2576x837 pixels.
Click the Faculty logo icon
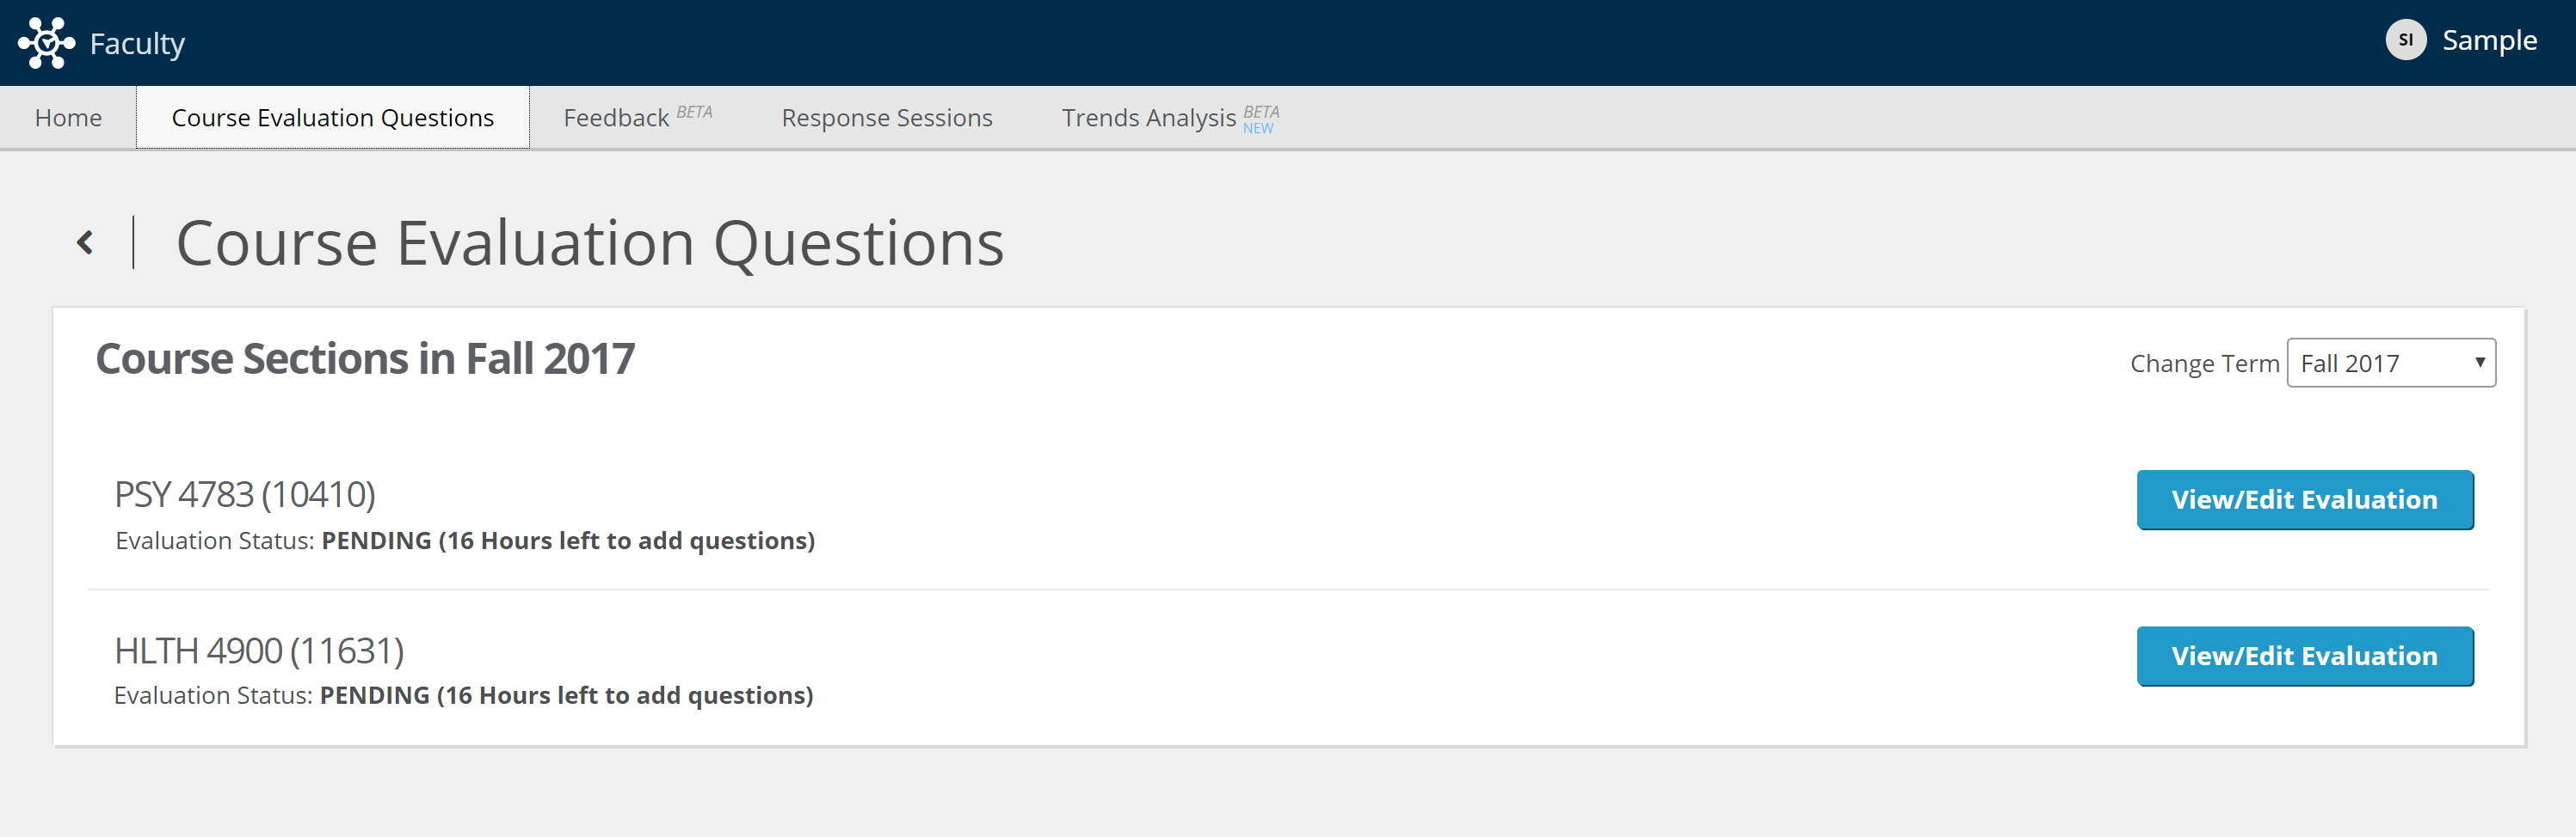coord(46,43)
